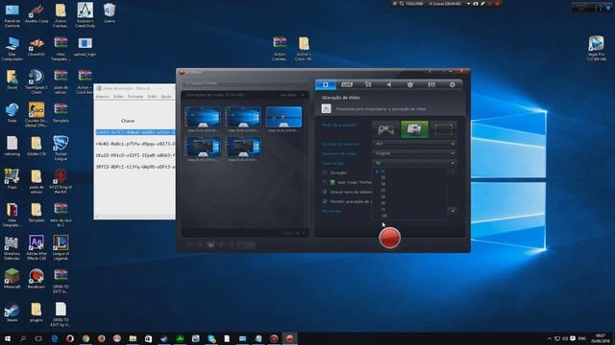
Task: Open Exibir menu in Notepad
Action: pyautogui.click(x=152, y=96)
